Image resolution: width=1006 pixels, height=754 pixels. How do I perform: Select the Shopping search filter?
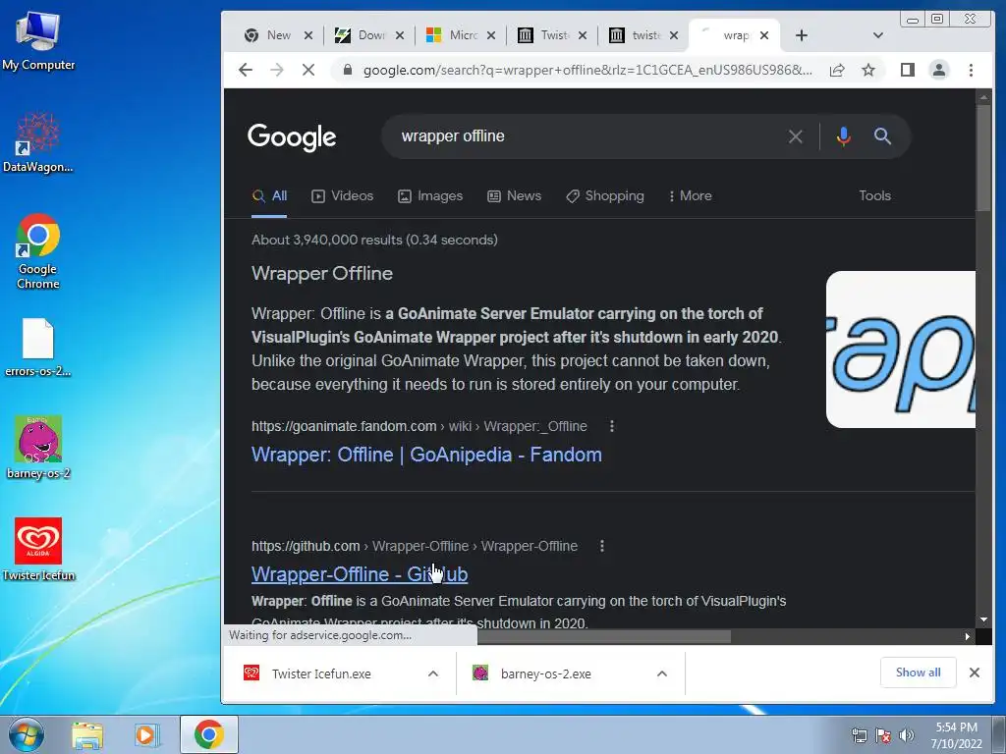(x=605, y=196)
